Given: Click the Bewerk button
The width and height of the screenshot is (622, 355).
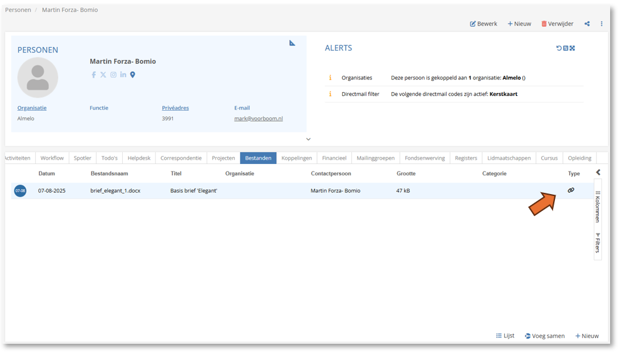Looking at the screenshot, I should pyautogui.click(x=483, y=24).
